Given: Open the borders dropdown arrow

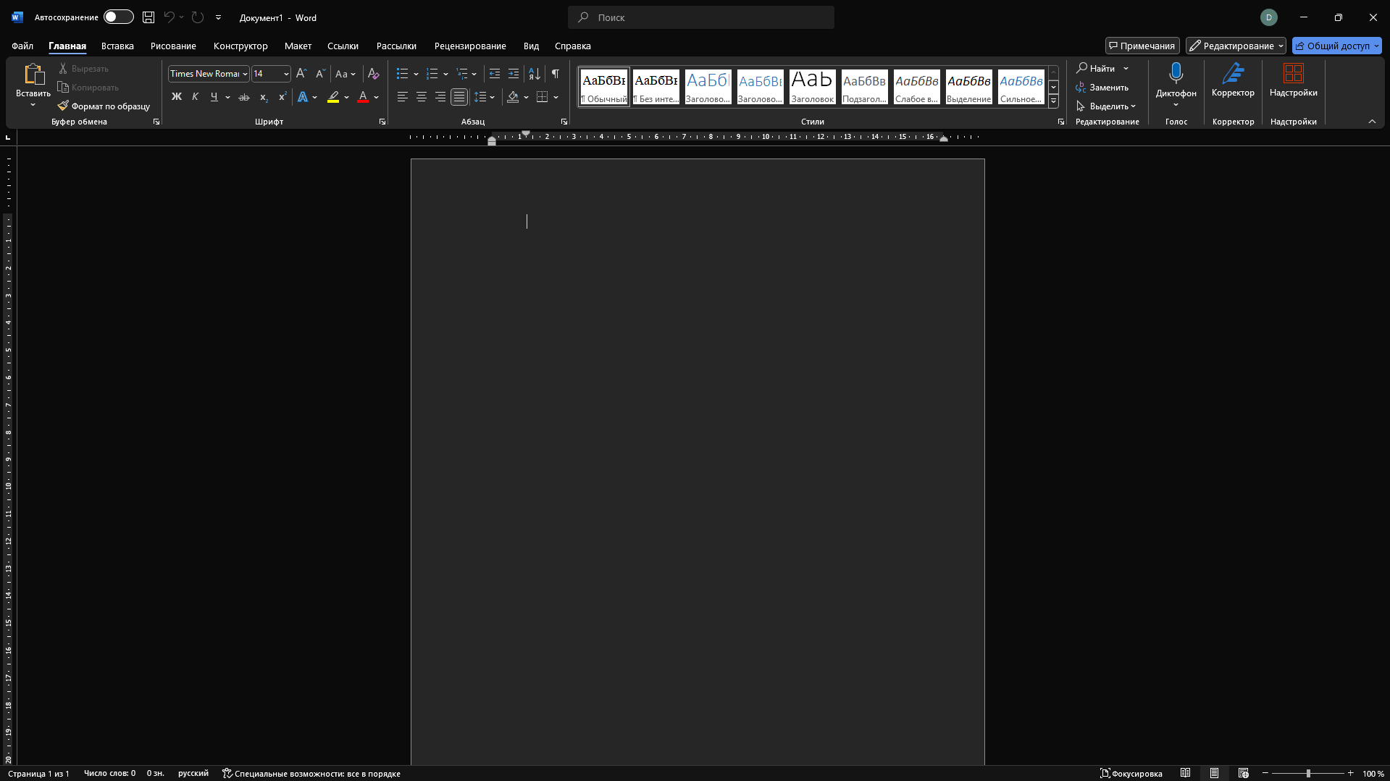Looking at the screenshot, I should (x=556, y=97).
